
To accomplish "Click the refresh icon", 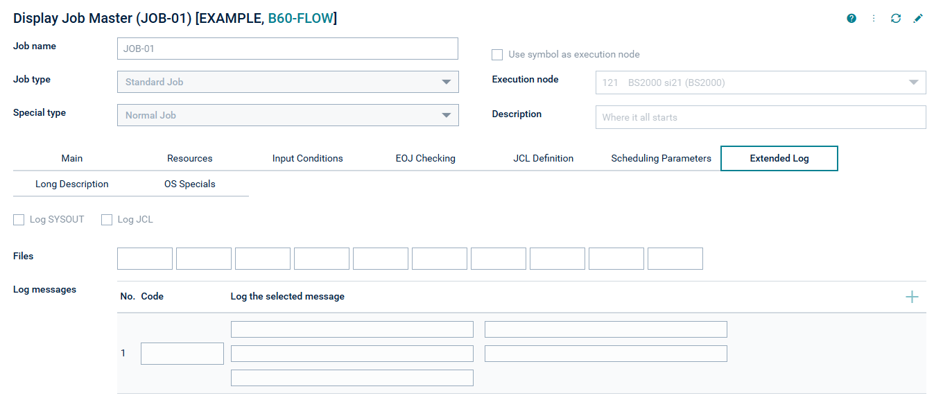I will click(896, 19).
